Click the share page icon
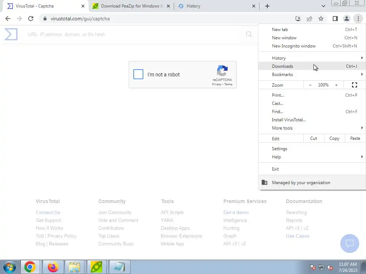Image resolution: width=366 pixels, height=274 pixels. click(x=310, y=19)
